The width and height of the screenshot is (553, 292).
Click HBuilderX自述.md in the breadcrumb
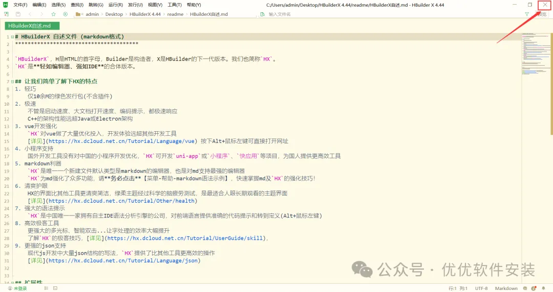pyautogui.click(x=209, y=14)
